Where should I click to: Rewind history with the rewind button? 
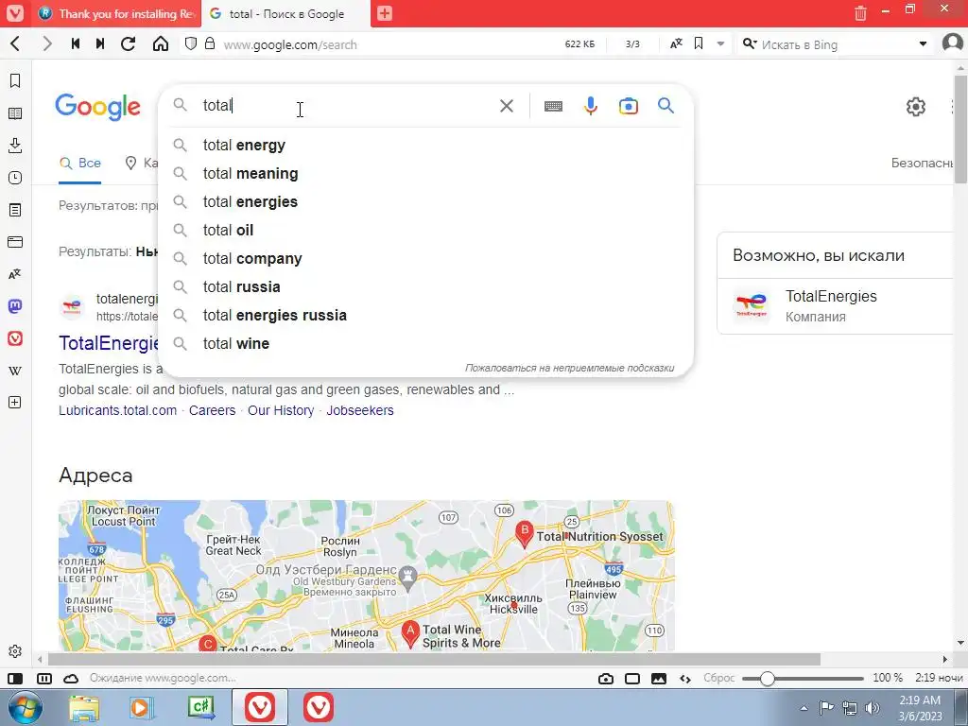pyautogui.click(x=76, y=43)
